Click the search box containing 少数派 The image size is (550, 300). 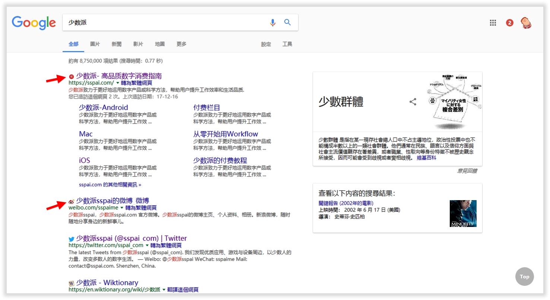(180, 22)
